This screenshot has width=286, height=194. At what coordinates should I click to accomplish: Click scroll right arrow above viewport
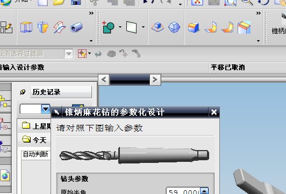(155, 80)
